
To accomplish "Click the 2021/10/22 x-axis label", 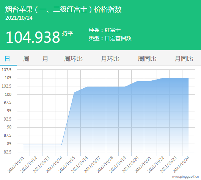I will 155,164.
